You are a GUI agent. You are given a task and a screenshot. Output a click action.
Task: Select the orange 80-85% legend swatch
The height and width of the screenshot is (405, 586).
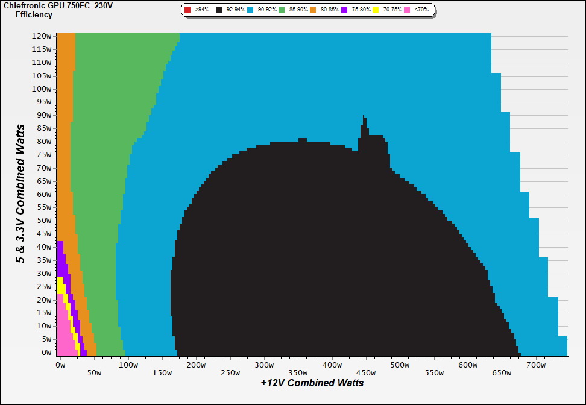[x=313, y=10]
